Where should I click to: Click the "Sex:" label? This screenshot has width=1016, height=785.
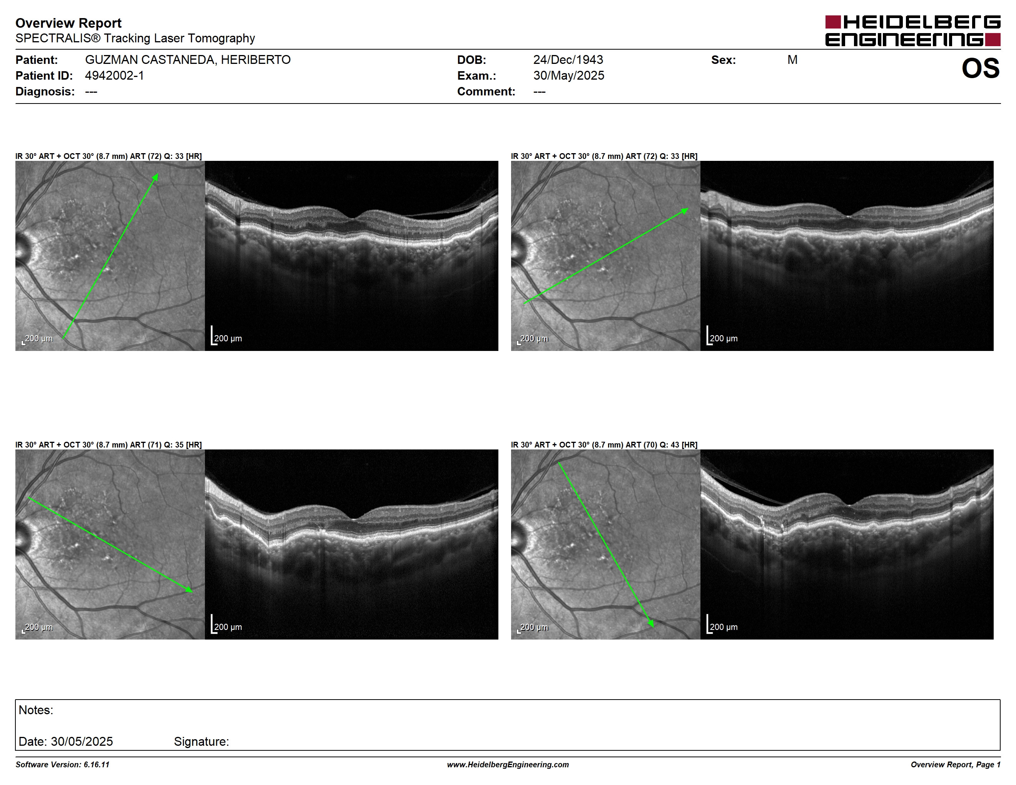click(724, 60)
